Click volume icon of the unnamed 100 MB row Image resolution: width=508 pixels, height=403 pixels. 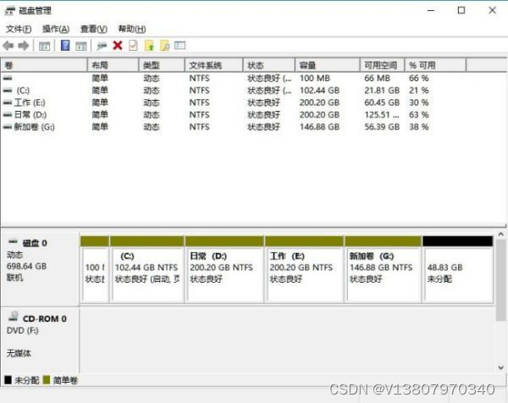pyautogui.click(x=8, y=79)
